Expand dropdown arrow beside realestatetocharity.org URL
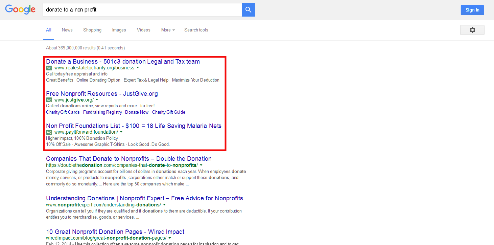Viewport: 494px width, 245px height. [x=138, y=68]
